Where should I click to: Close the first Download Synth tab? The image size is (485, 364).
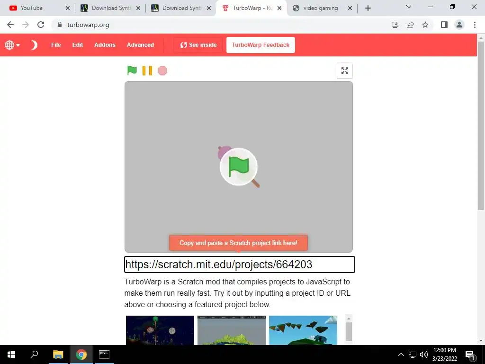click(x=138, y=8)
